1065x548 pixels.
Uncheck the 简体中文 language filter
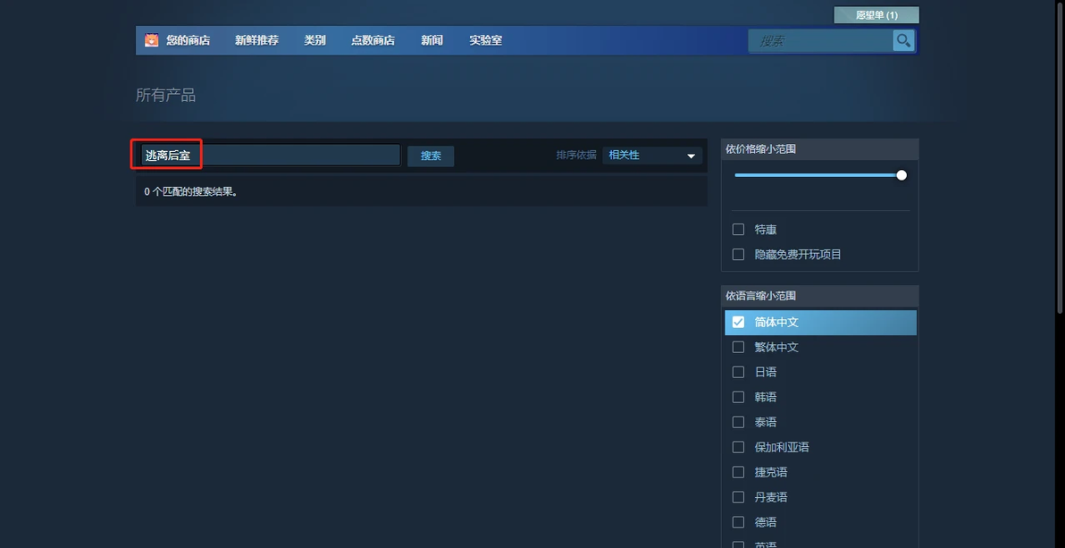point(738,322)
